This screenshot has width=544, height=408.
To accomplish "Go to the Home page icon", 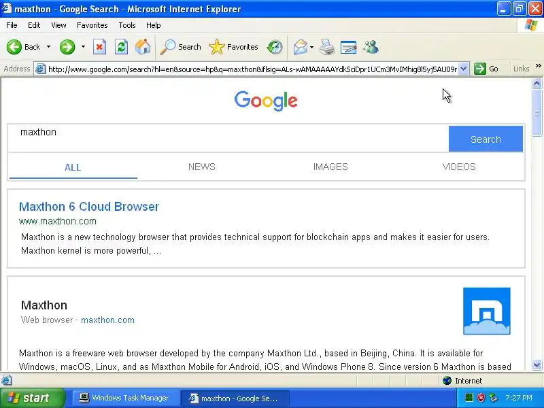I will 143,47.
